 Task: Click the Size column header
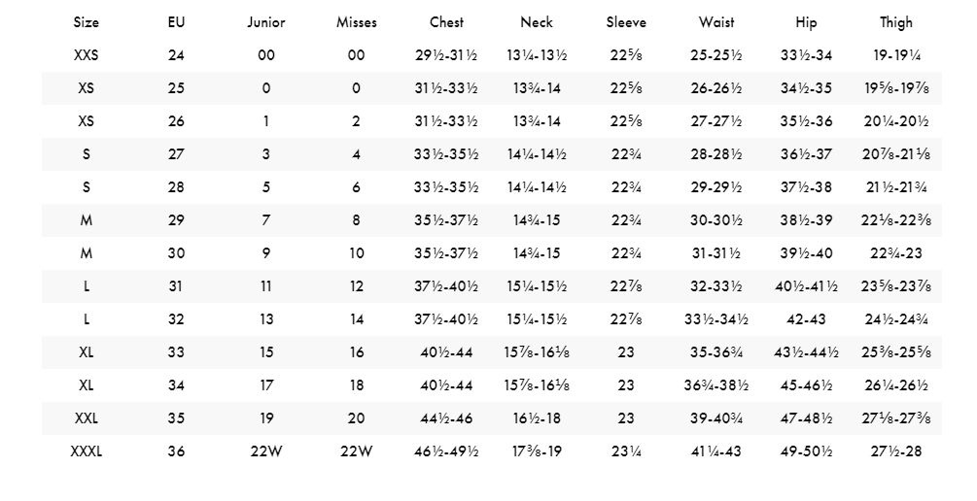[87, 22]
